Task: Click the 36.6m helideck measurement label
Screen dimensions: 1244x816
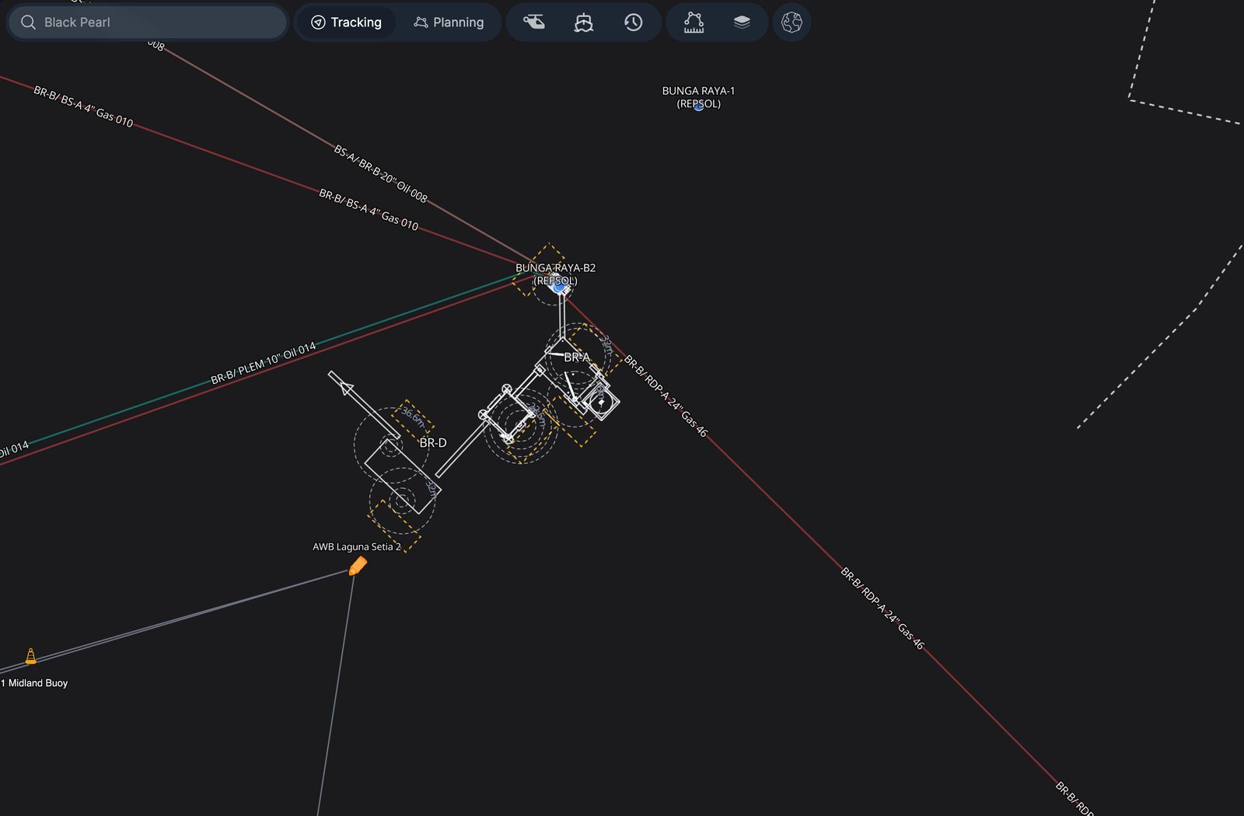Action: (413, 417)
